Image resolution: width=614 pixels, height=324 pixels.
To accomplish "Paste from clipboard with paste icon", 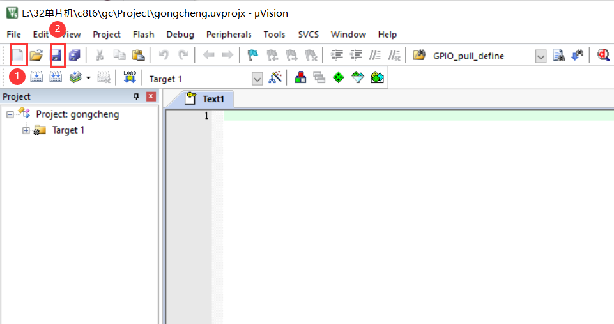I will click(x=138, y=55).
